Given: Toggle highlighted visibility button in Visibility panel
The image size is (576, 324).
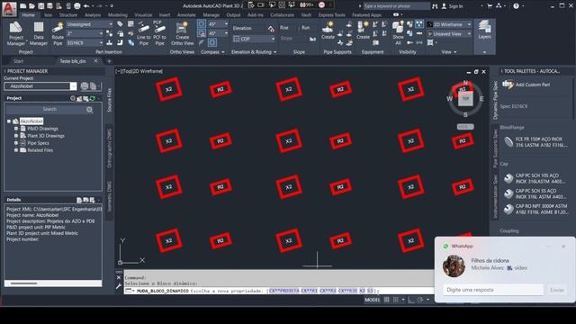Looking at the screenshot, I should click(418, 24).
